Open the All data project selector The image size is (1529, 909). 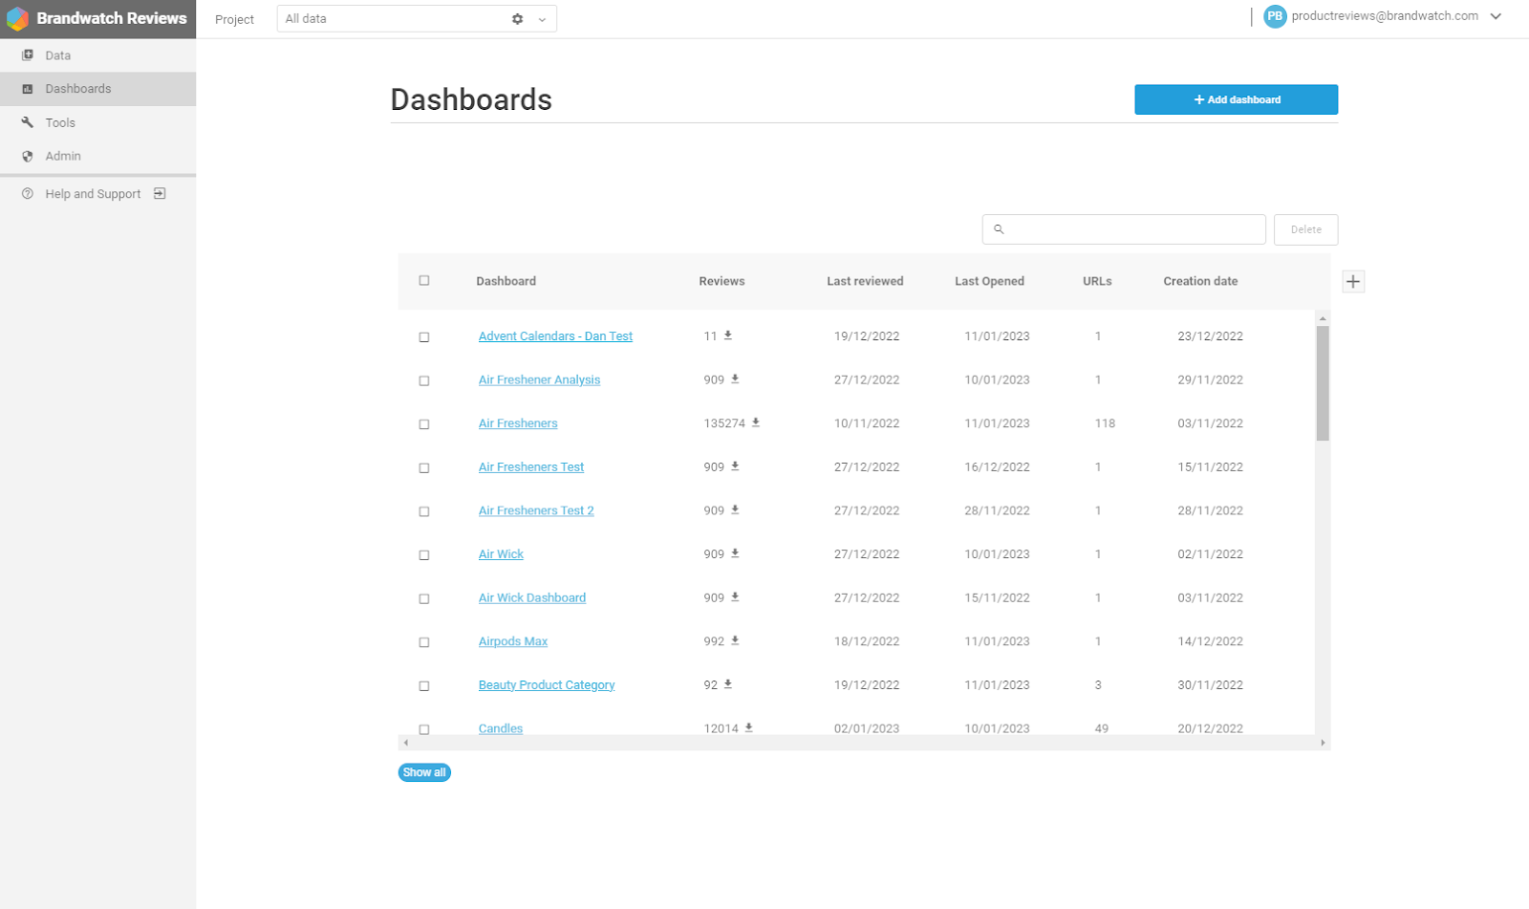(x=417, y=19)
